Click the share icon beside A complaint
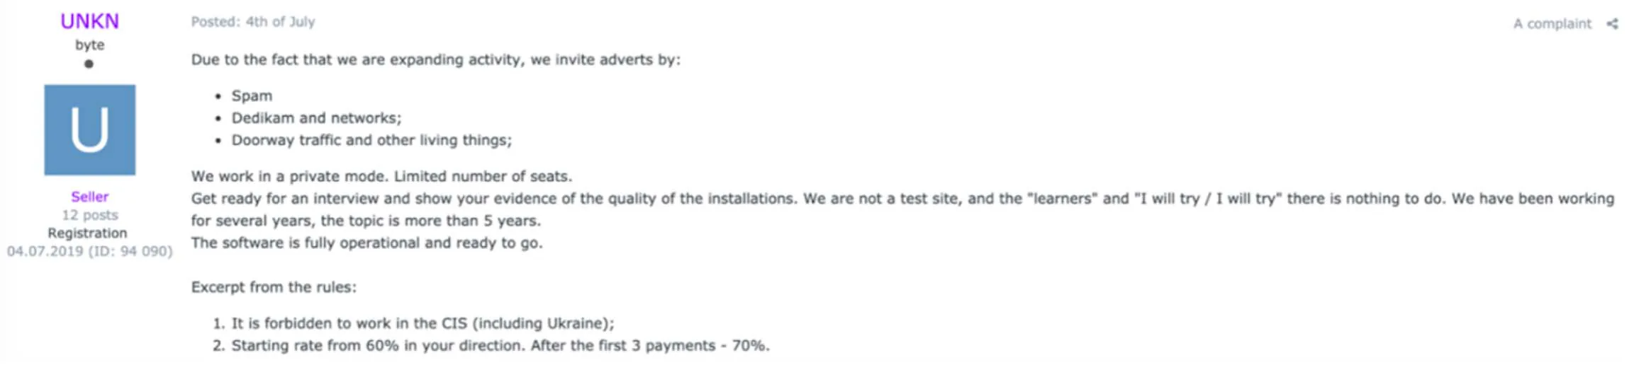The image size is (1629, 365). 1612,24
